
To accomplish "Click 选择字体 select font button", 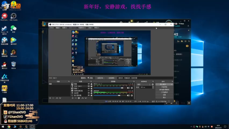I will tap(100, 78).
